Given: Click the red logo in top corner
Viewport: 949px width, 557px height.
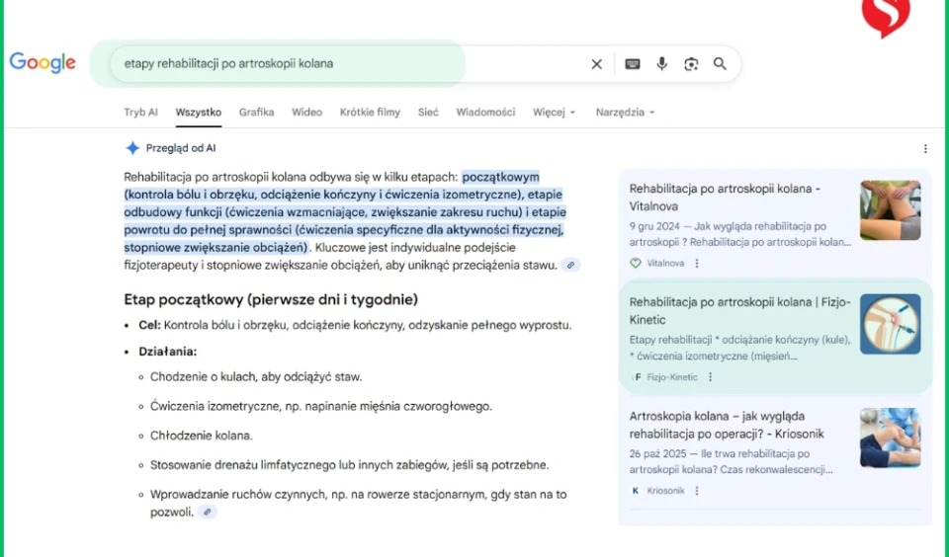Looking at the screenshot, I should [x=886, y=17].
